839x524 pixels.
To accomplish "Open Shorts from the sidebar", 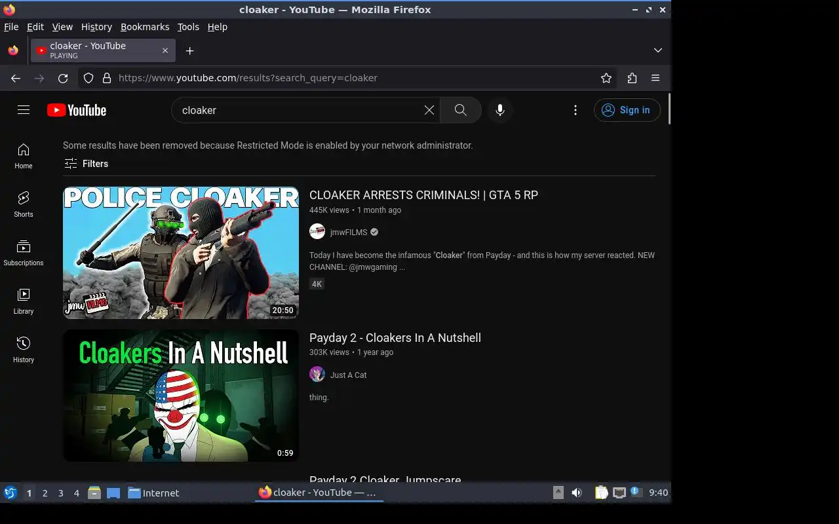I will click(24, 205).
